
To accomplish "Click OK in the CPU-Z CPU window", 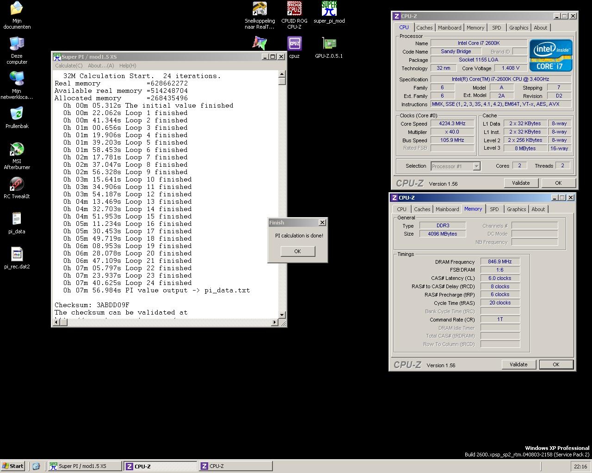I will coord(558,183).
